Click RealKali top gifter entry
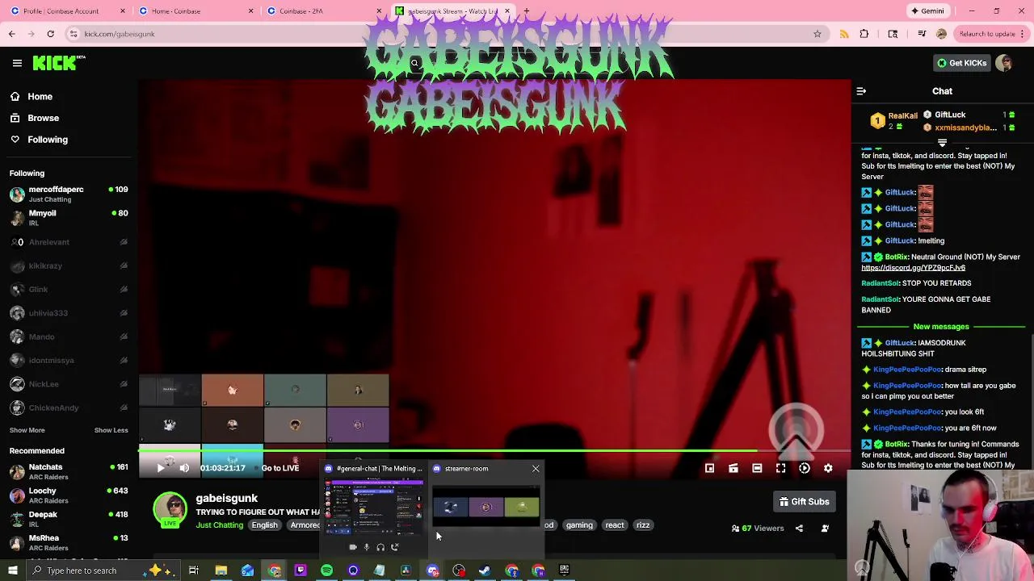Viewport: 1034px width, 581px height. [894, 121]
